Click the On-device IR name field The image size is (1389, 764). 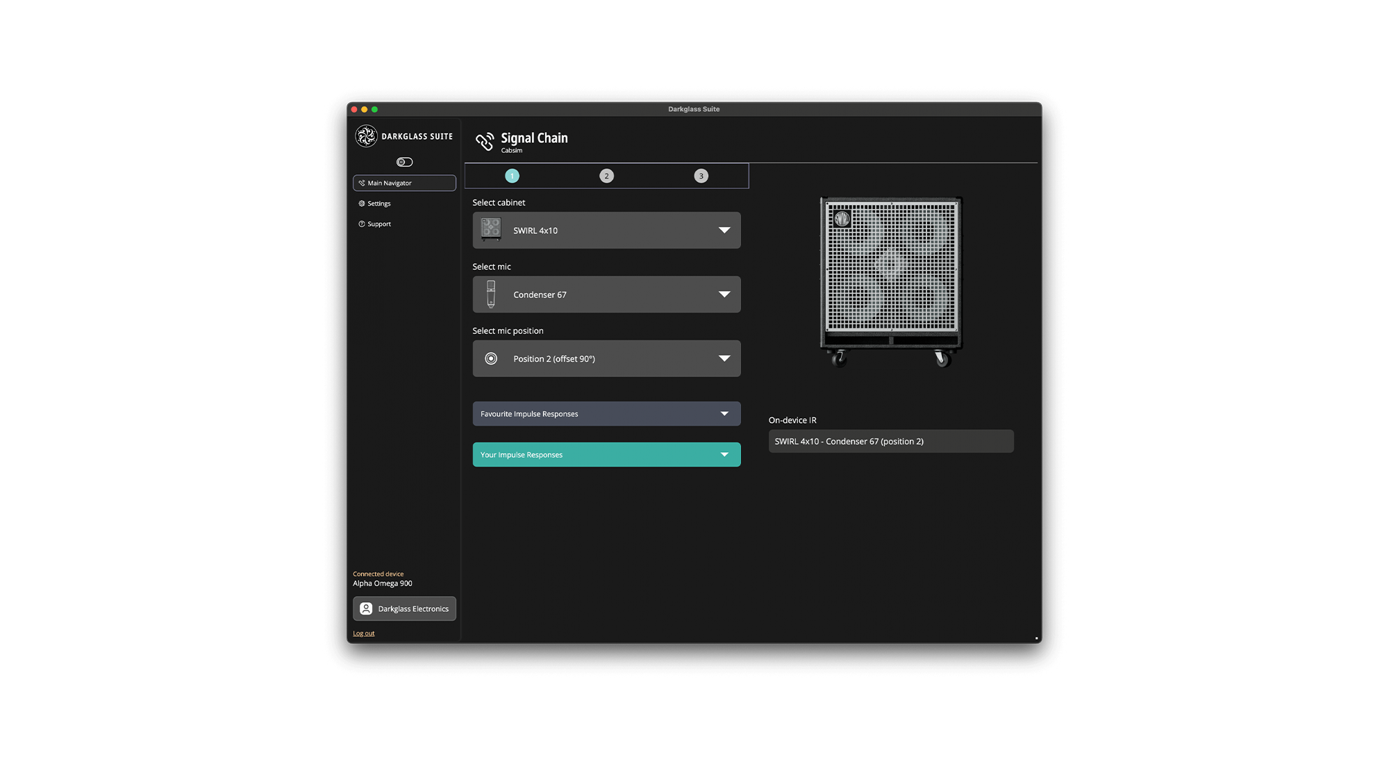pyautogui.click(x=890, y=441)
